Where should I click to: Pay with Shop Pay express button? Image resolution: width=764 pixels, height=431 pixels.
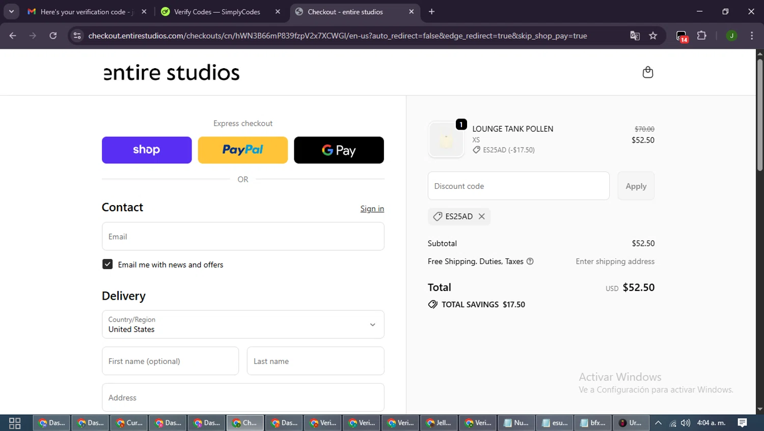147,150
